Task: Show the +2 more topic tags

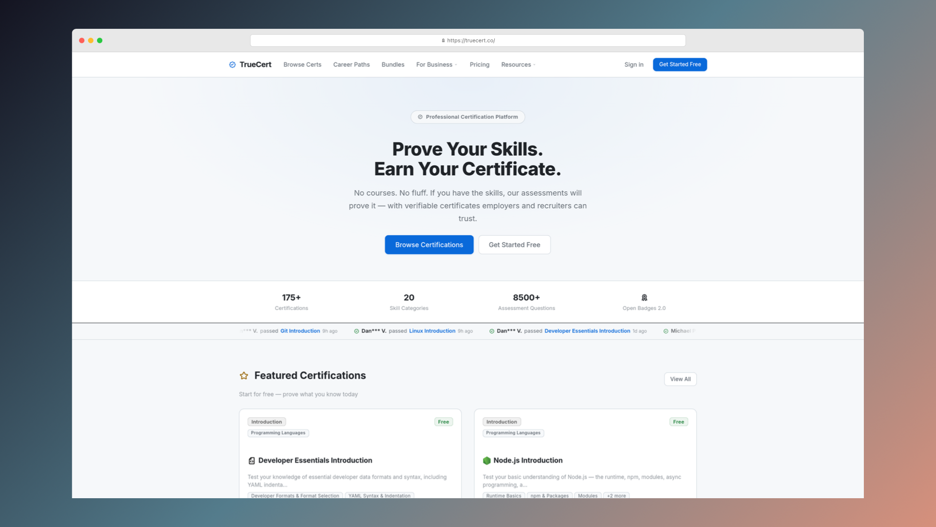Action: click(x=616, y=495)
